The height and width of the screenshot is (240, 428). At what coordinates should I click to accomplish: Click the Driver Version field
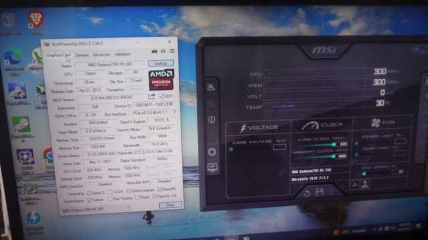[x=130, y=153]
